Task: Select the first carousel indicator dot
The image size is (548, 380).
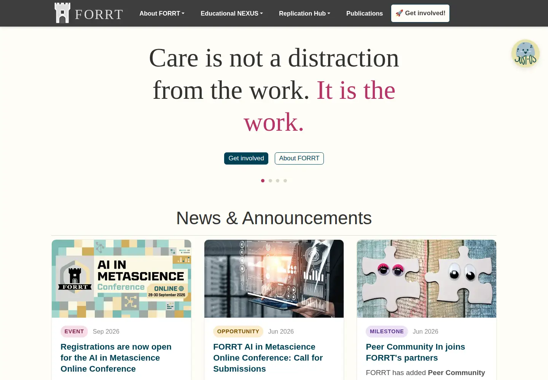Action: click(263, 180)
